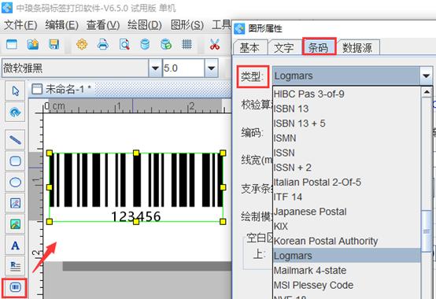Switch to the 基本 tab
Viewport: 436px width, 299px height.
click(249, 48)
